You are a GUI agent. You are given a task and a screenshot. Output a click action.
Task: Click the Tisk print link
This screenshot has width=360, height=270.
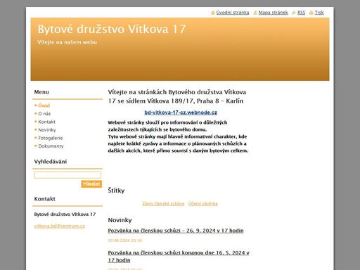319,13
